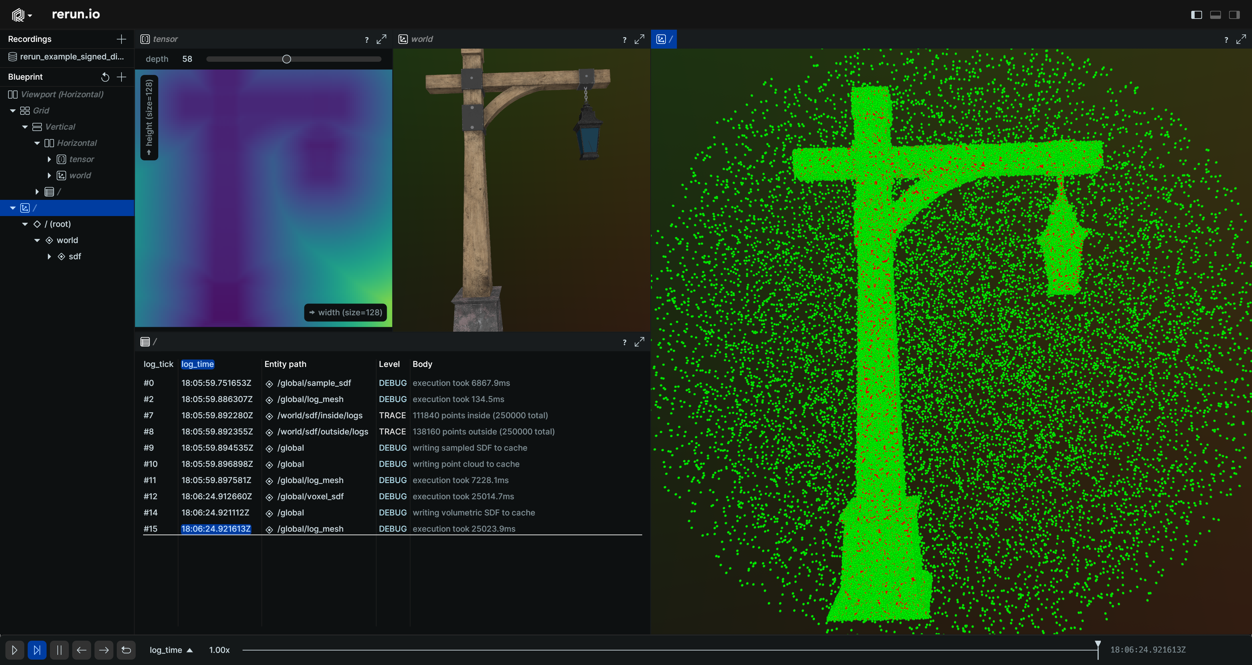Screen dimensions: 1252x665
Task: Maximize the point cloud 3D view
Action: (x=1241, y=39)
